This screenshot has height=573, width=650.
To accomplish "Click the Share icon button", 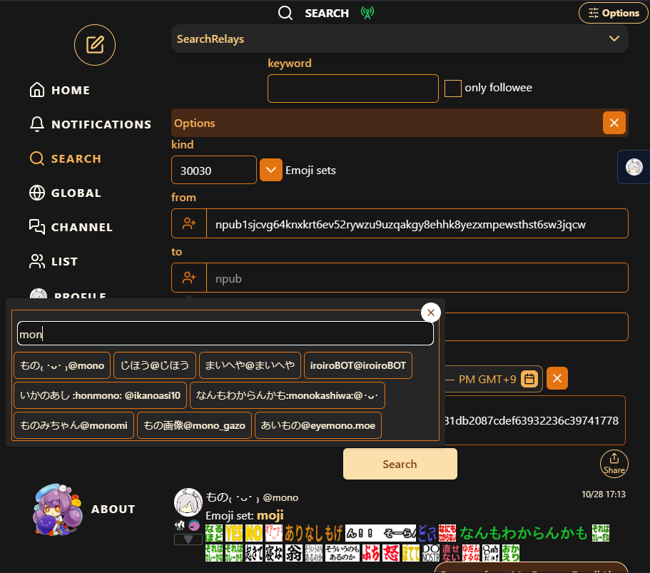I will pyautogui.click(x=614, y=464).
